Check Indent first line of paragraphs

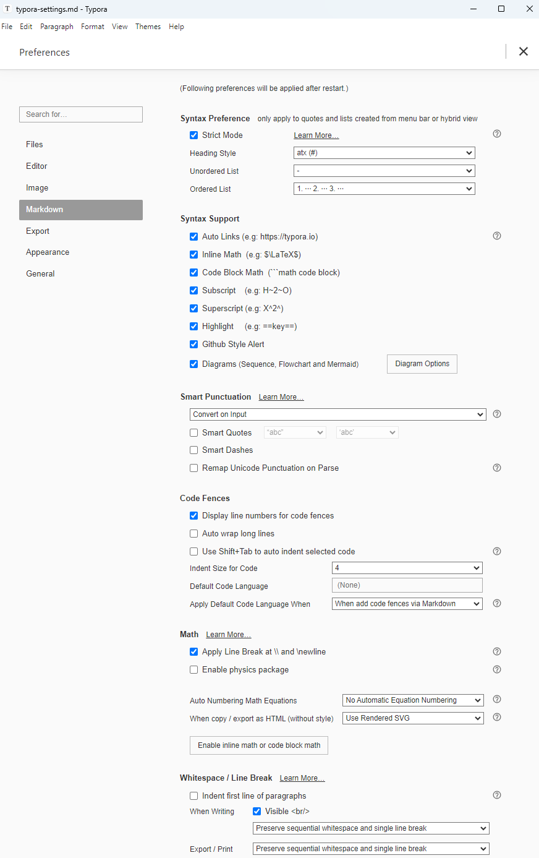[x=193, y=796]
